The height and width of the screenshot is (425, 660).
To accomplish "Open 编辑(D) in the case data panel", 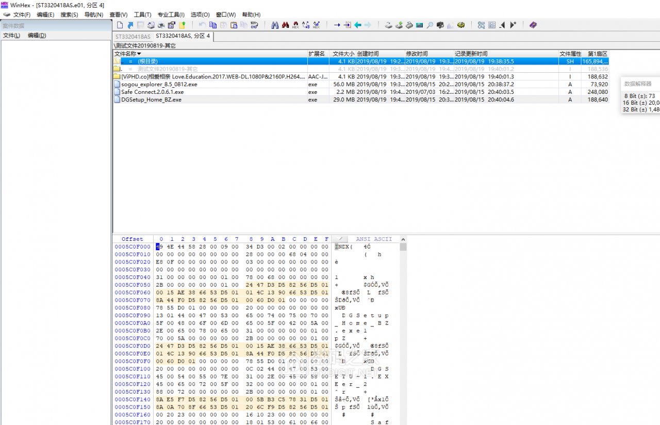I will (37, 35).
